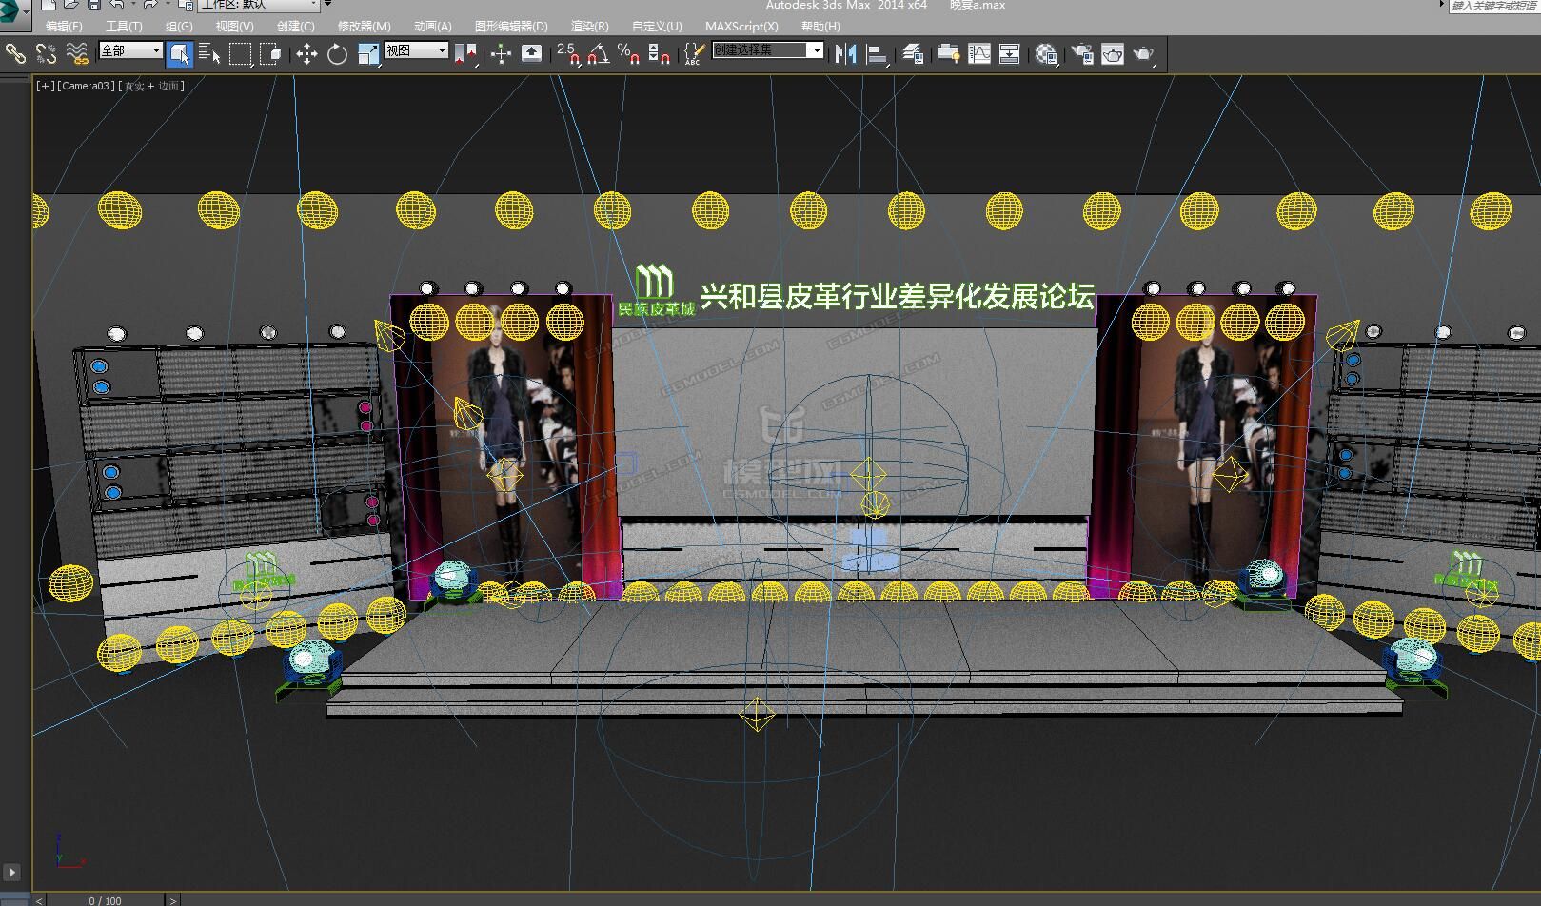Open the 修改器(M) menu
1541x906 pixels.
point(364,27)
